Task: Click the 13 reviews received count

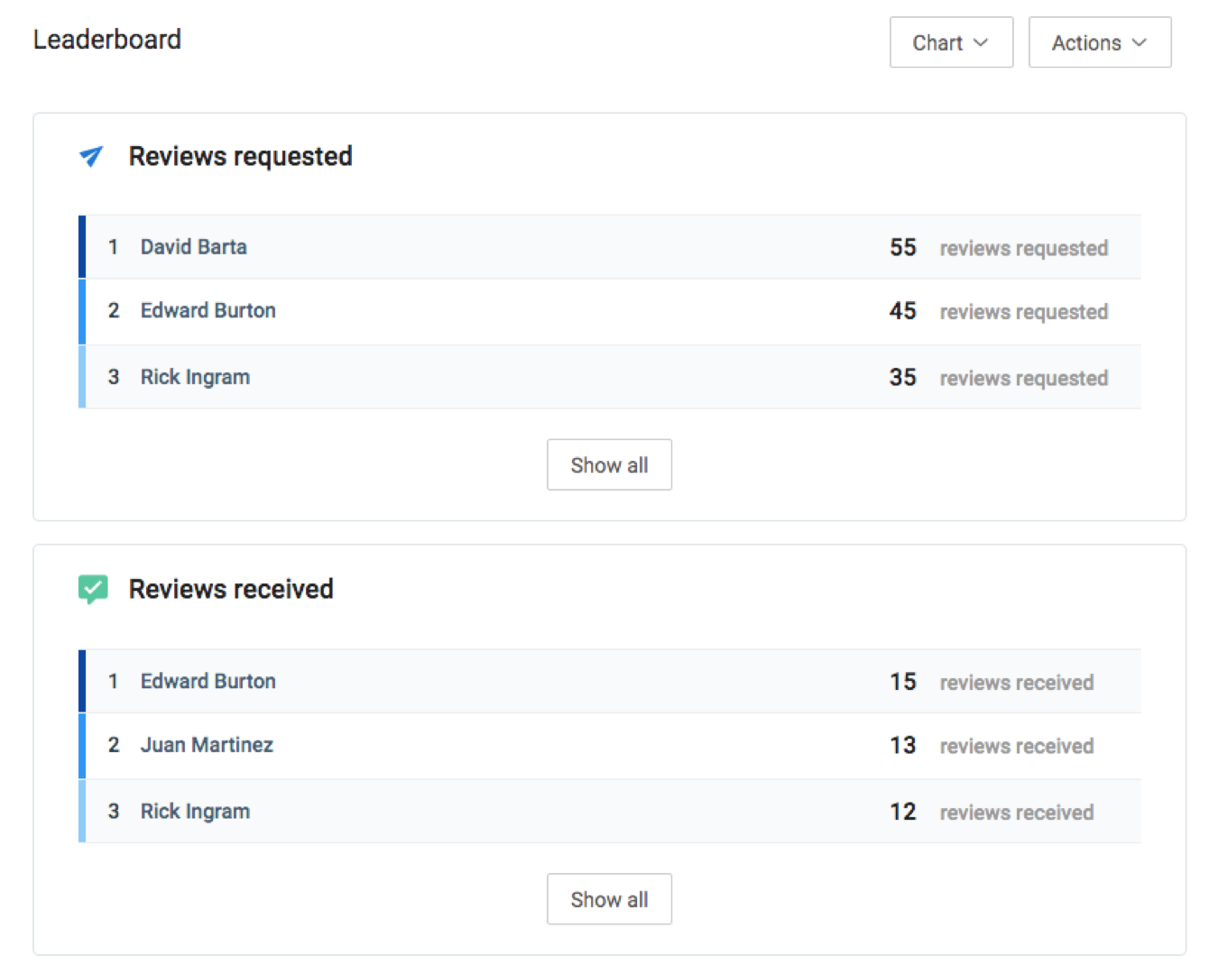Action: [x=902, y=746]
